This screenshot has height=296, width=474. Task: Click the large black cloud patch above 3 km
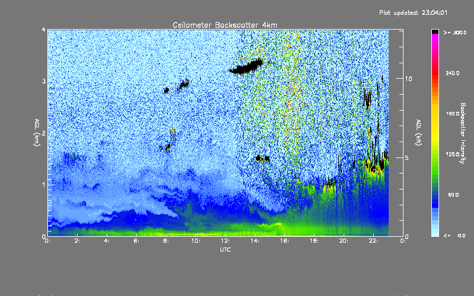pos(246,67)
